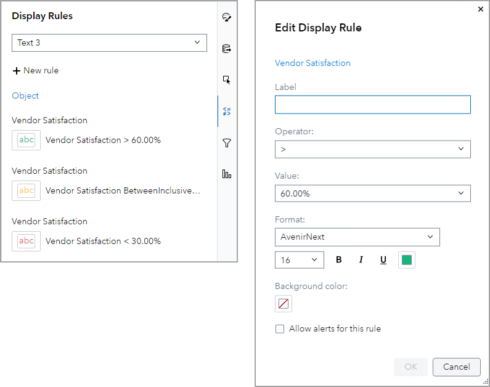Click the Vendor Satisfaction link in dialog
This screenshot has height=387, width=490.
pyautogui.click(x=312, y=63)
